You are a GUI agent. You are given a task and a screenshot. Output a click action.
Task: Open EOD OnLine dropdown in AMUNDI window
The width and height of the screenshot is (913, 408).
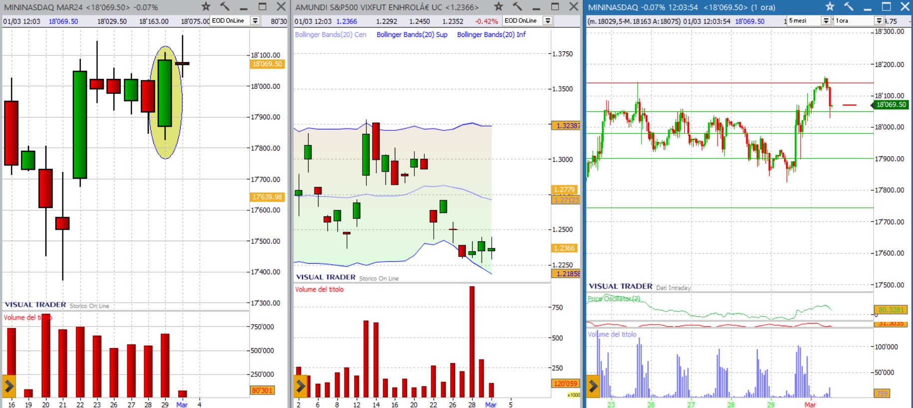pos(548,20)
